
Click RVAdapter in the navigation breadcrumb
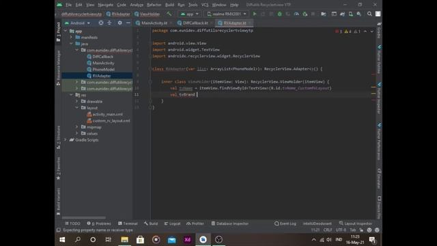click(x=118, y=14)
